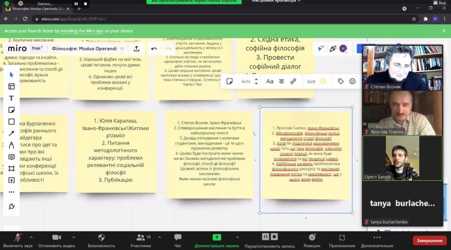Star the Філософія: Modus Operandi board
The image size is (451, 250).
click(122, 48)
